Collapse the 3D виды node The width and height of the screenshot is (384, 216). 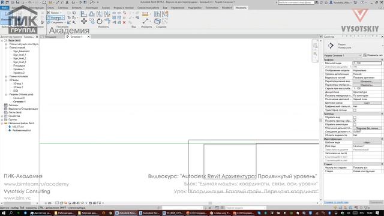click(6, 80)
